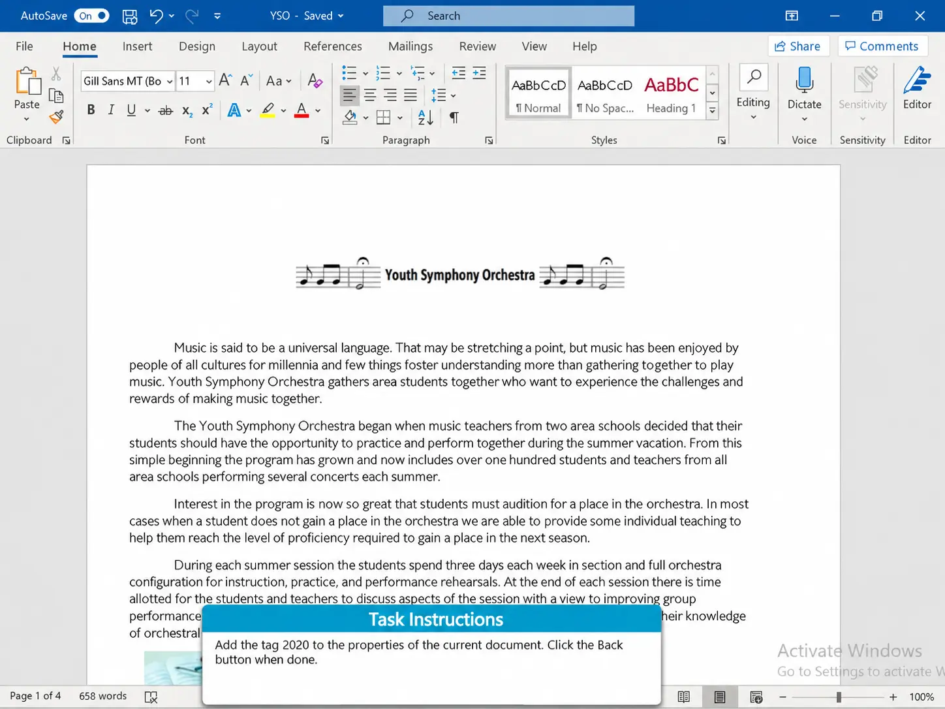Toggle Show/Hide paragraph marks
Screen dimensions: 945x709
(454, 118)
